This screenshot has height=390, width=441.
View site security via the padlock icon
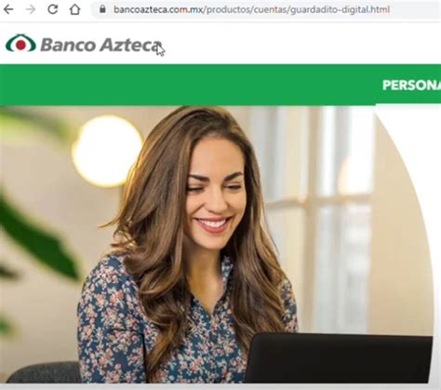[102, 9]
